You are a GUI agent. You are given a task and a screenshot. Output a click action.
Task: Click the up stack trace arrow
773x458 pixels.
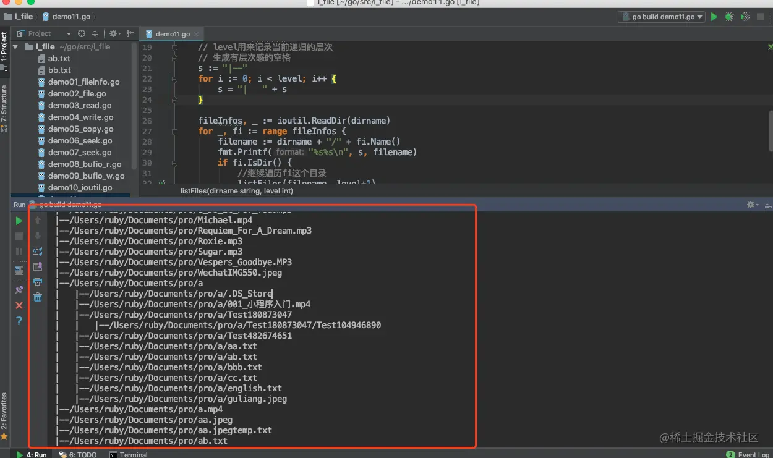[38, 221]
